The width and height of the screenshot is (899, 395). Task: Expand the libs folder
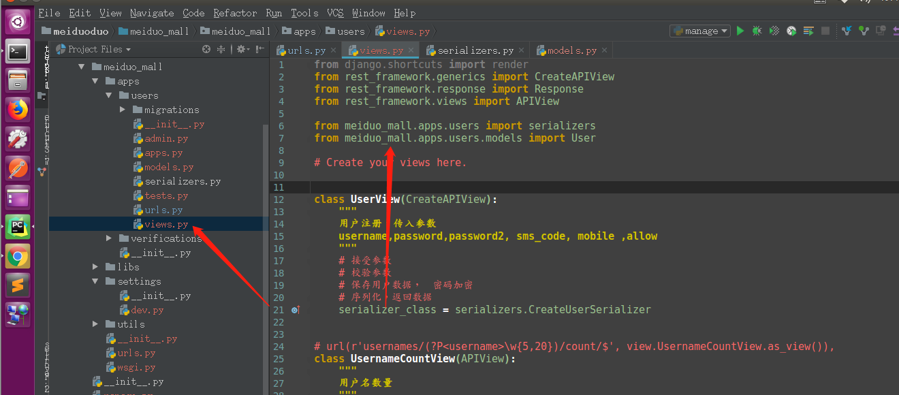tap(95, 267)
